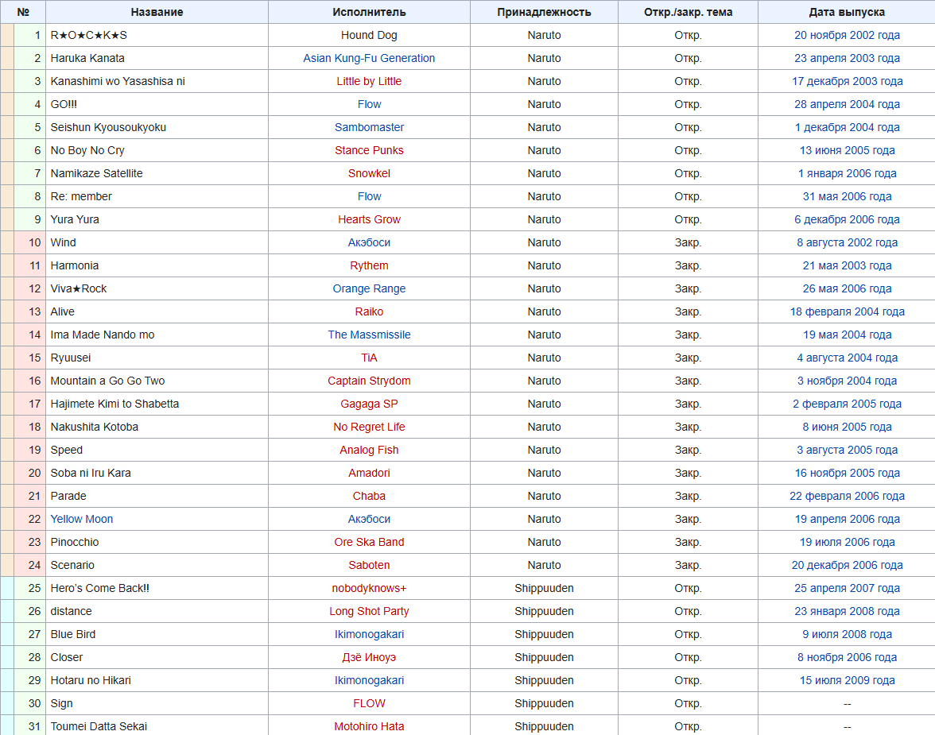Screen dimensions: 935x735
Task: Click the Ore Ska Band link
Action: click(369, 543)
